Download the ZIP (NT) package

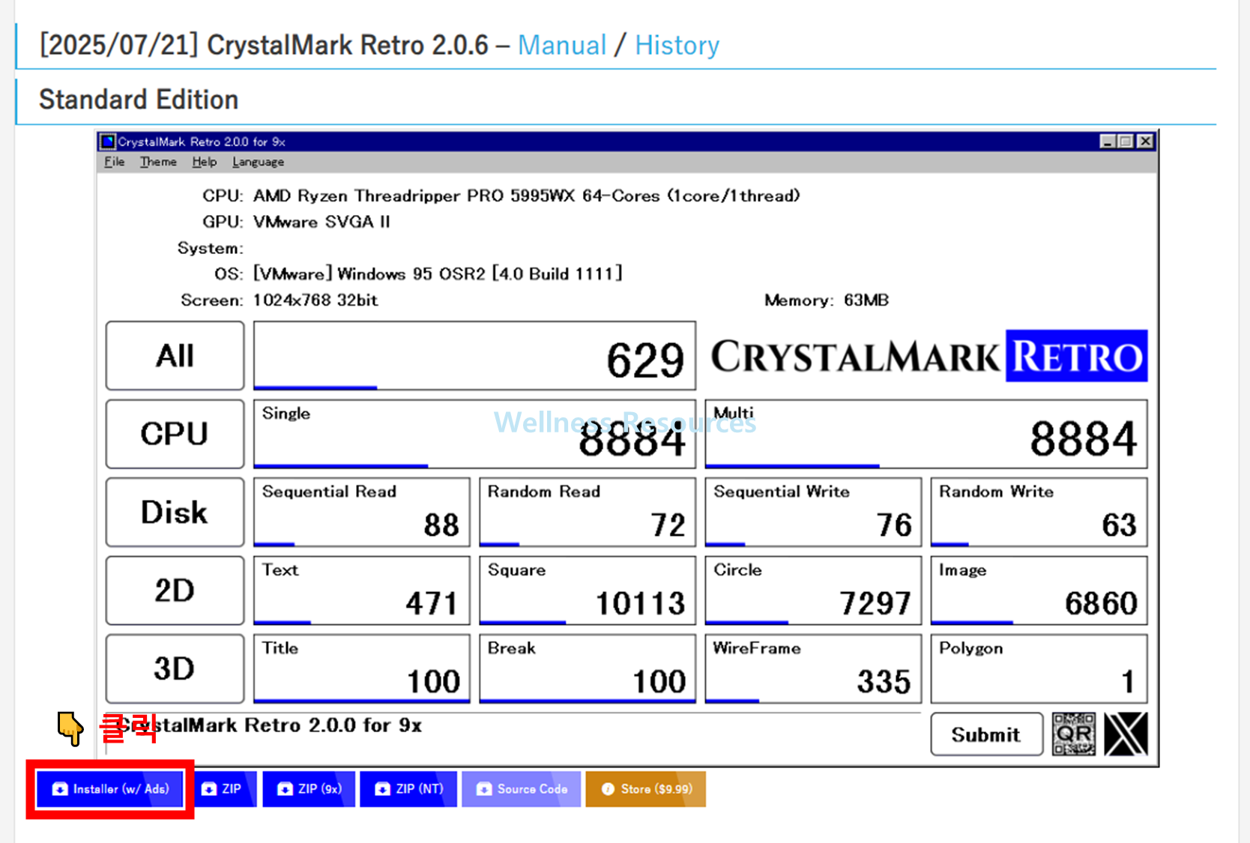click(408, 789)
